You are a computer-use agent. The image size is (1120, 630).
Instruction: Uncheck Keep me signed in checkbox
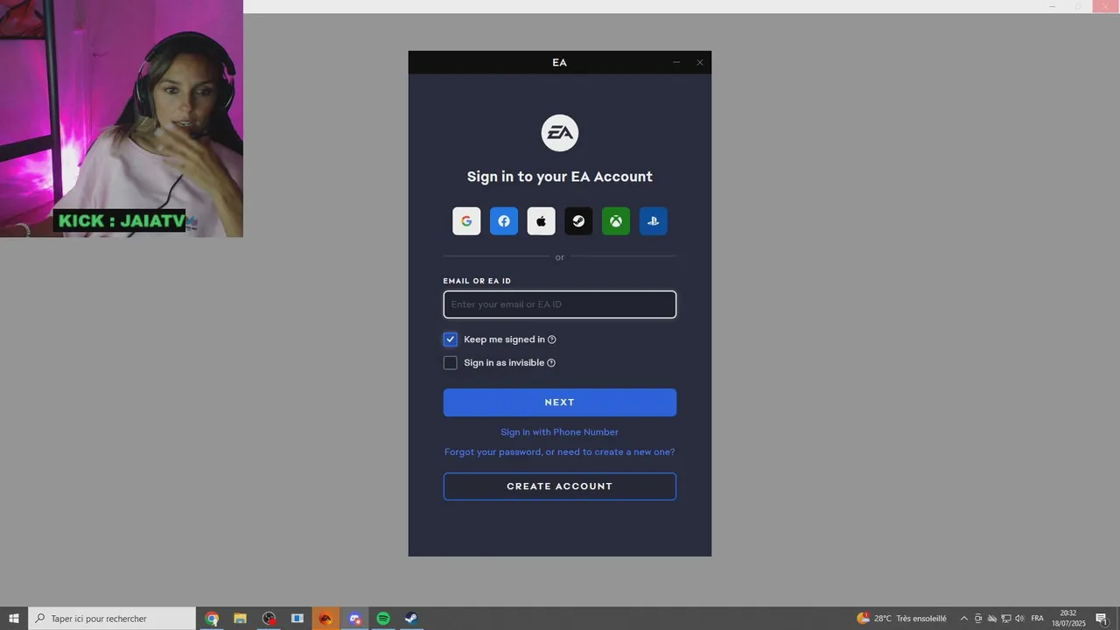tap(450, 339)
